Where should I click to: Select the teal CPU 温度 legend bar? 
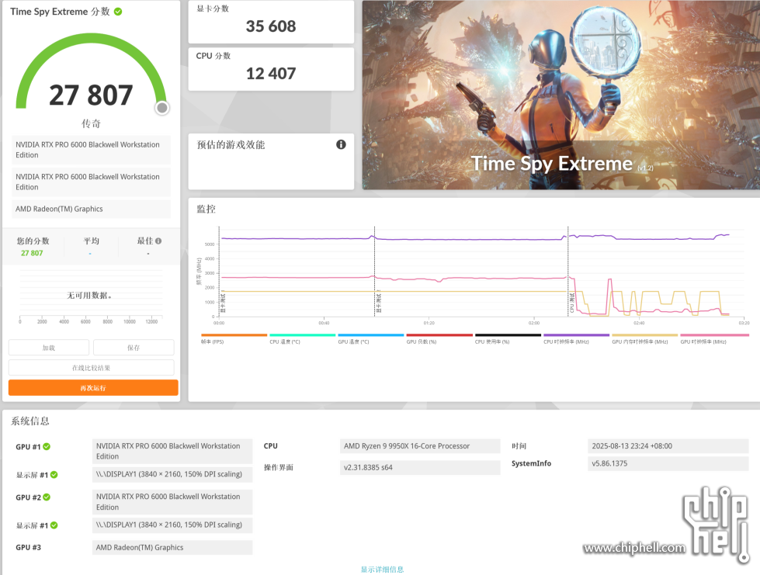(303, 334)
